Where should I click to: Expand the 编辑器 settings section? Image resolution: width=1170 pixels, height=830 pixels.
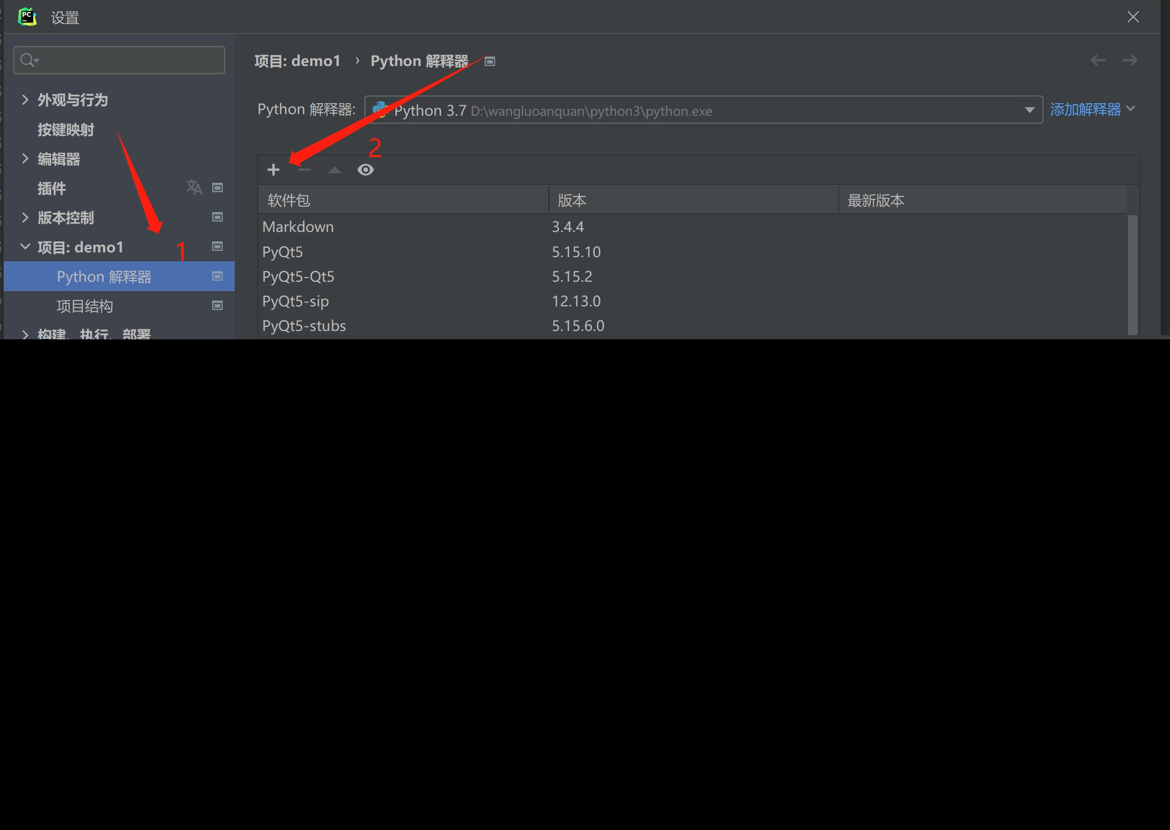(x=25, y=159)
